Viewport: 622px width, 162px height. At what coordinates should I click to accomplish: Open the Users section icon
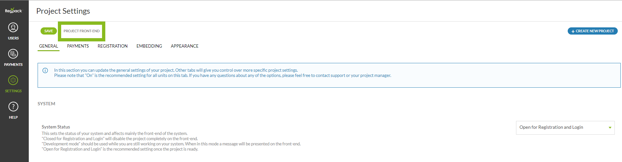point(13,28)
